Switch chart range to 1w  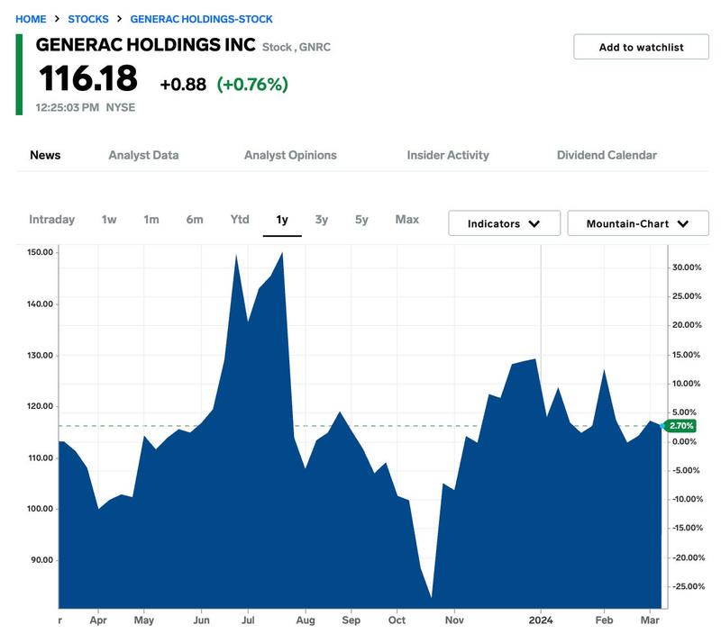pos(109,220)
